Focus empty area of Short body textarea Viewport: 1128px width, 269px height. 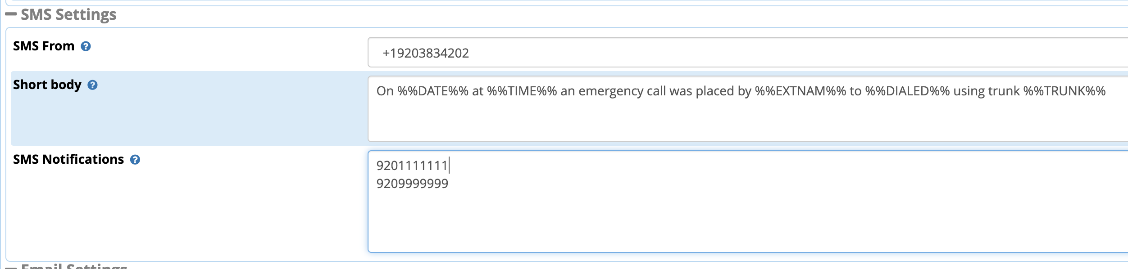748,121
